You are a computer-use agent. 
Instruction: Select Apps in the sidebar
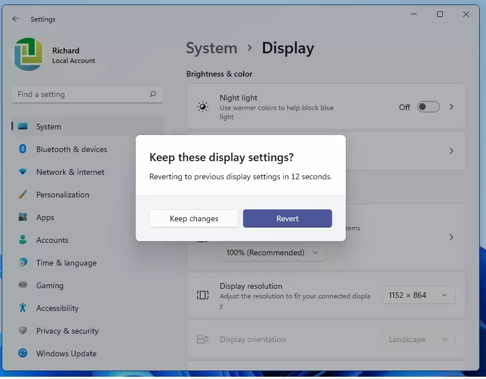tap(45, 217)
